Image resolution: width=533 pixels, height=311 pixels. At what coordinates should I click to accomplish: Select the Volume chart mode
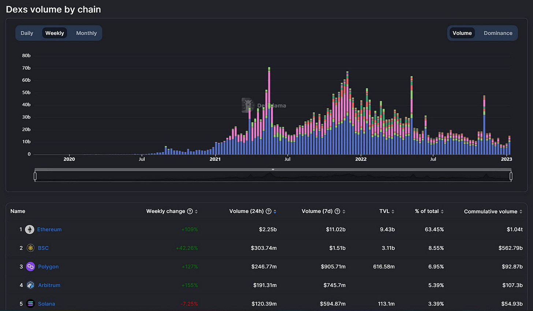point(462,33)
